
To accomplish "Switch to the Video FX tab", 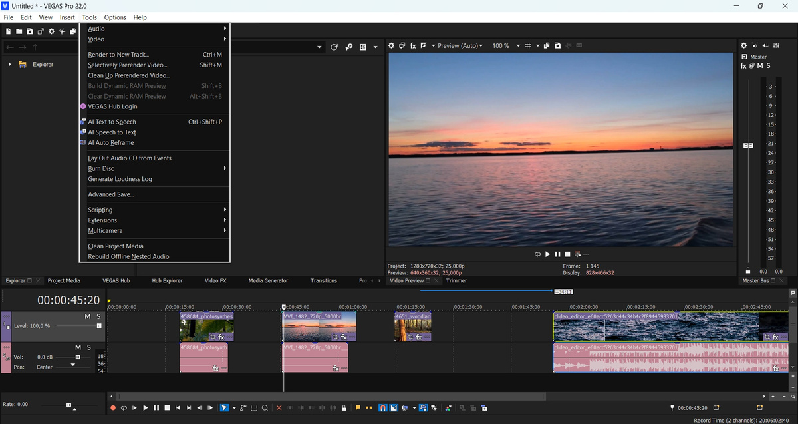I will click(x=215, y=281).
